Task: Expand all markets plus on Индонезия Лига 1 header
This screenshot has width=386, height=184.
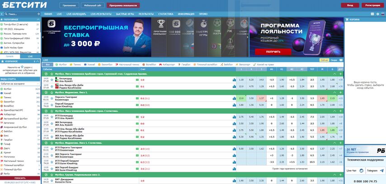Action: [x=340, y=92]
